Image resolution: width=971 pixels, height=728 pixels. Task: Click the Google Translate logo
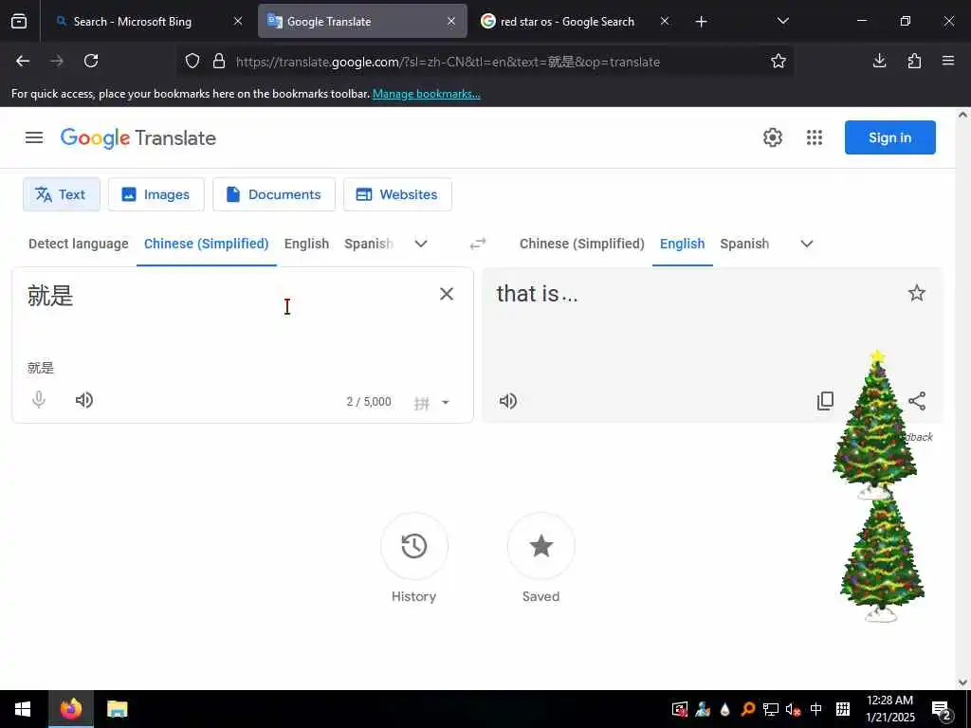point(138,138)
